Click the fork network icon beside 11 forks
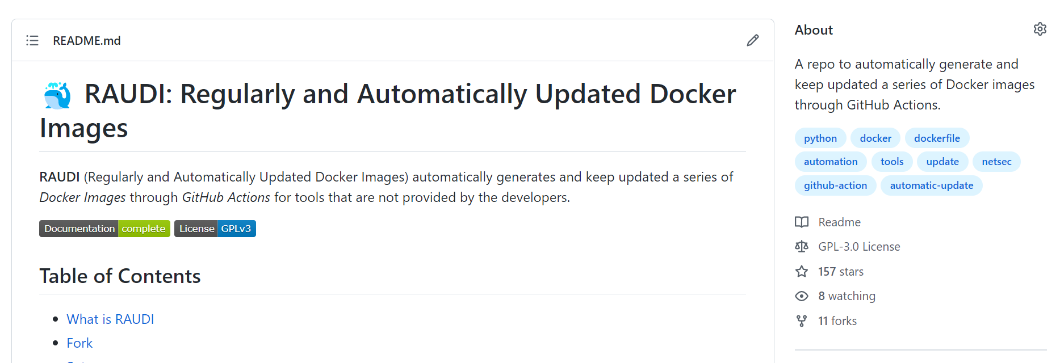Screen dimensions: 1060x363 [802, 320]
